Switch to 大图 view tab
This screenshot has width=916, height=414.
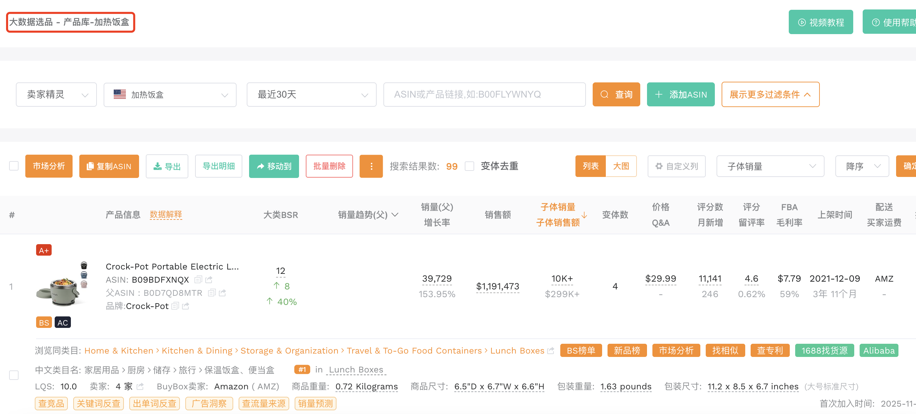(x=621, y=166)
